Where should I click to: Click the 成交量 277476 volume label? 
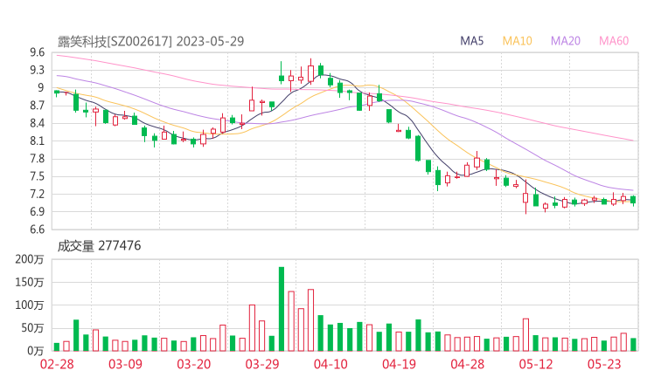99,246
